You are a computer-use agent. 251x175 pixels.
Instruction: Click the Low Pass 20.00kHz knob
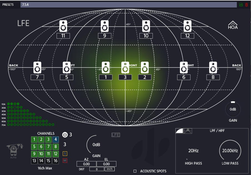point(230,151)
